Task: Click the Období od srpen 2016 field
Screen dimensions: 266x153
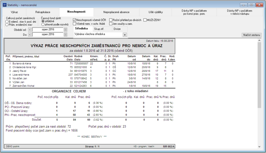Action: (x=48, y=30)
